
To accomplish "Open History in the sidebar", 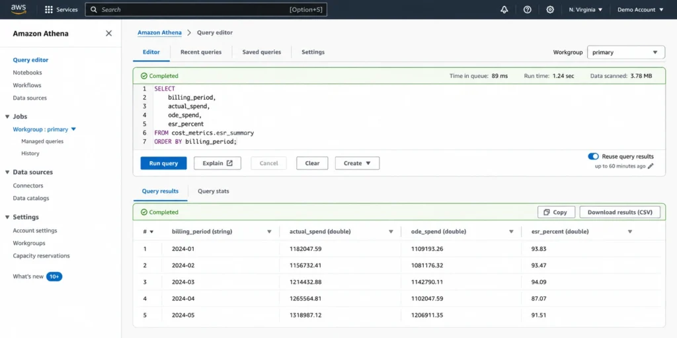I will point(30,153).
